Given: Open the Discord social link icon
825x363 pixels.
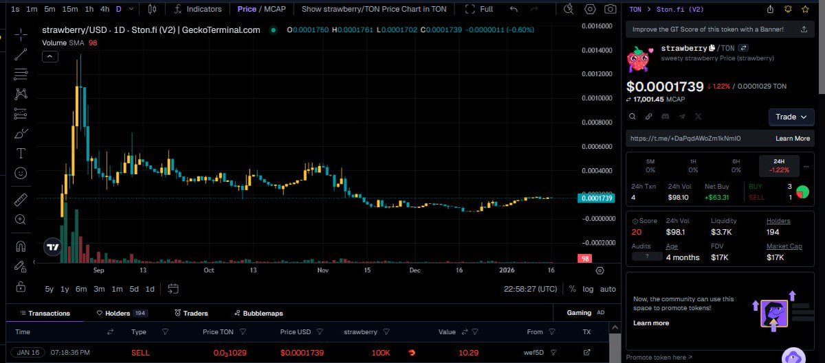Looking at the screenshot, I should (x=665, y=117).
